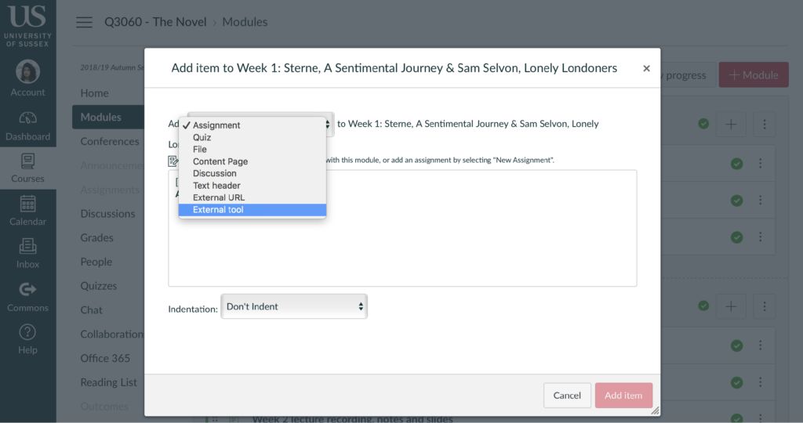
Task: Select Quiz in the dropdown list
Action: (x=253, y=137)
